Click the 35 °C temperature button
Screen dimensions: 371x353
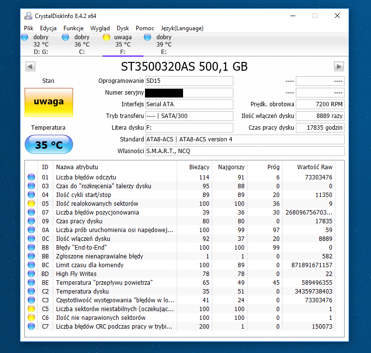click(x=49, y=144)
